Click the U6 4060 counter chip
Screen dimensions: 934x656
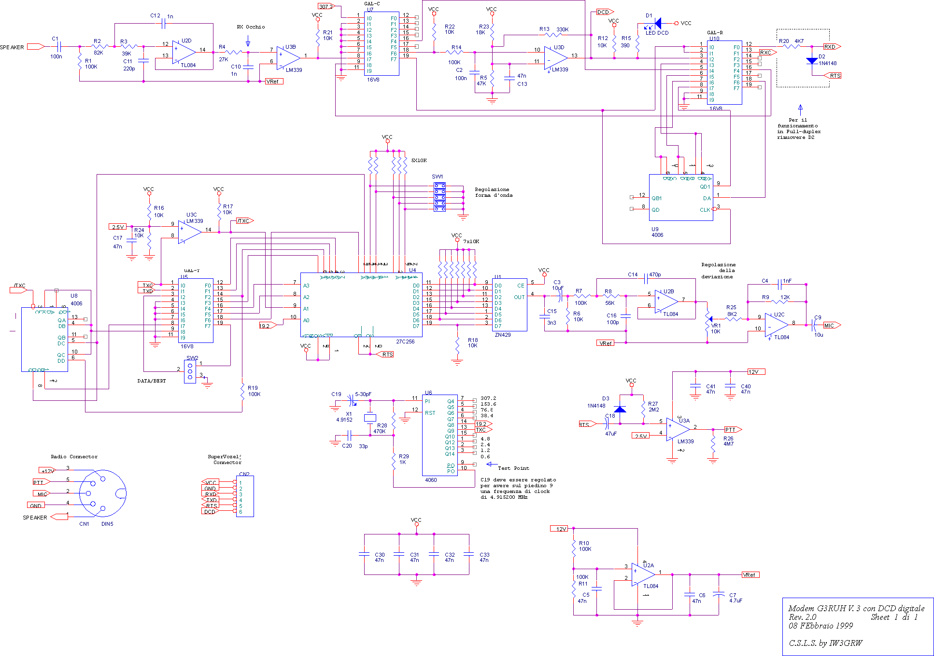click(439, 435)
